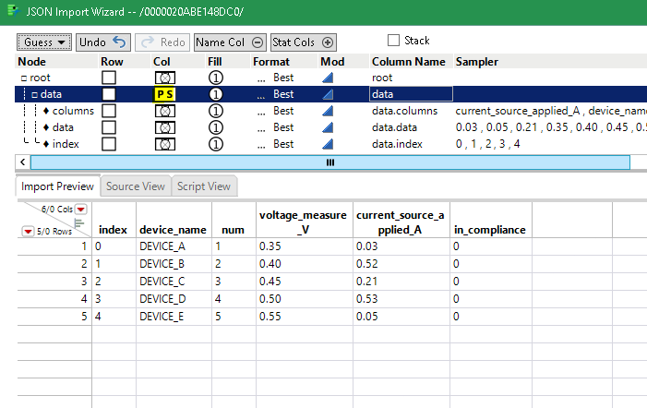The width and height of the screenshot is (647, 408).
Task: Open the Rows red triangle menu
Action: pyautogui.click(x=28, y=232)
